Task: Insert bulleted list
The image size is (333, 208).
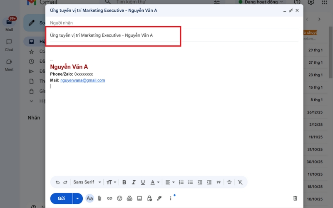Action: [x=191, y=182]
